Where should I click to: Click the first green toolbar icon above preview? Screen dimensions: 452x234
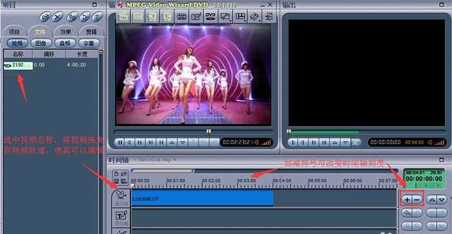[x=123, y=17]
